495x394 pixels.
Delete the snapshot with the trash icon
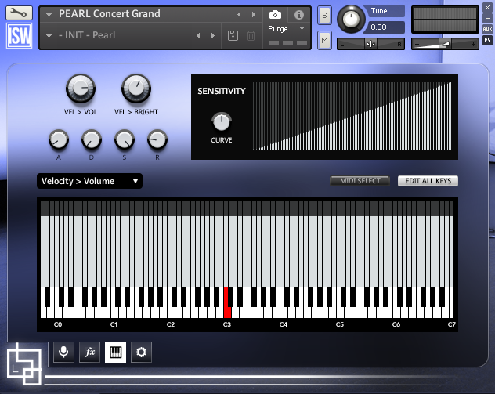click(x=251, y=35)
